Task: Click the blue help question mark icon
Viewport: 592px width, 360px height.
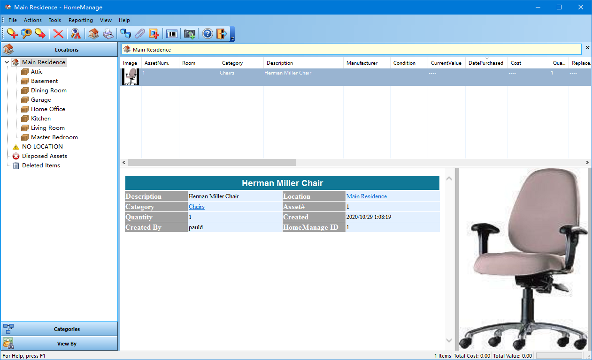Action: (x=208, y=34)
